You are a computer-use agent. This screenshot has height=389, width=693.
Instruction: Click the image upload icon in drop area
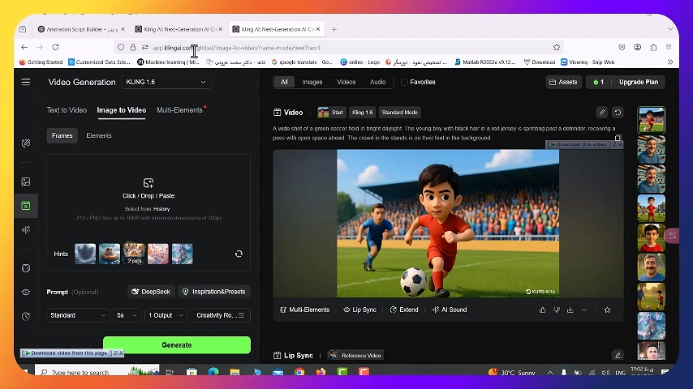[x=148, y=183]
